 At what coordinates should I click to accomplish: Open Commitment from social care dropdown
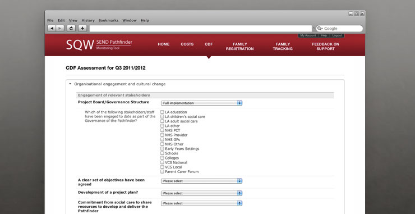tap(201, 203)
